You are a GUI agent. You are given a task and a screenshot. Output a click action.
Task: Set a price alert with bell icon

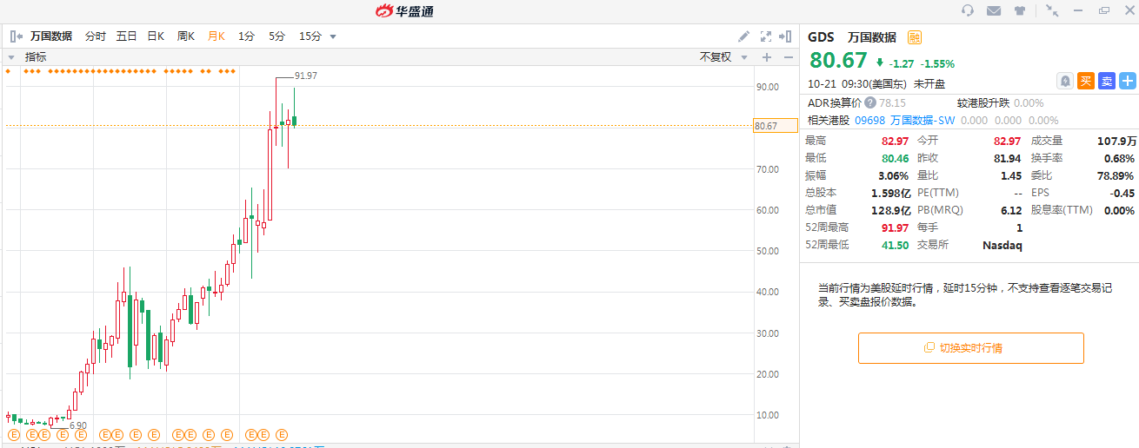(1064, 81)
